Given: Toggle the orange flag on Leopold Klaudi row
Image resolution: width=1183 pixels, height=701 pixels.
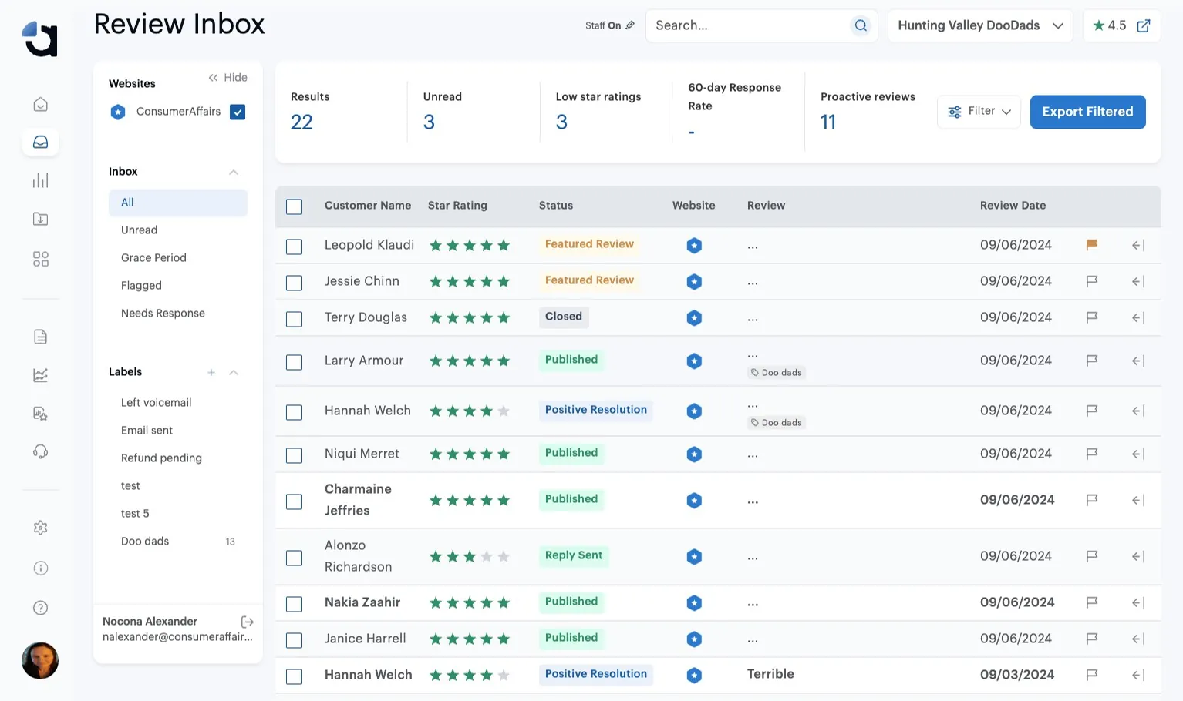Looking at the screenshot, I should [x=1092, y=245].
